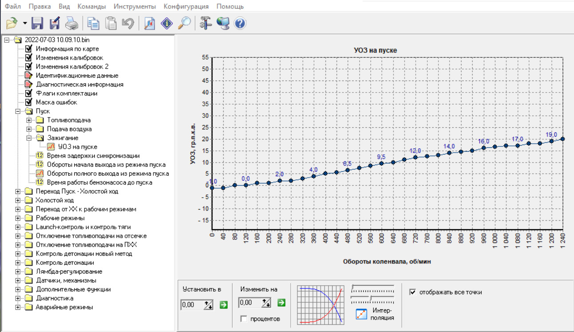Click the blue question mark help icon
Viewport: 574px width, 332px height.
[x=240, y=23]
